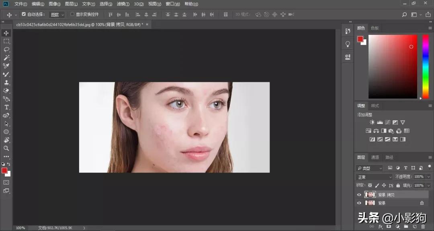Pick the Clone Stamp tool
The height and width of the screenshot is (231, 434).
(x=6, y=82)
